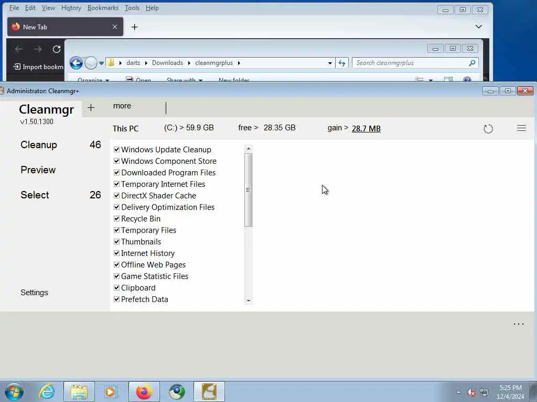
Task: Click Firefox's back navigation arrow
Action: click(19, 49)
